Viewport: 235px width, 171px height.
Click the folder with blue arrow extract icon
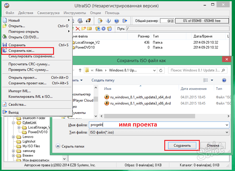click(98, 29)
